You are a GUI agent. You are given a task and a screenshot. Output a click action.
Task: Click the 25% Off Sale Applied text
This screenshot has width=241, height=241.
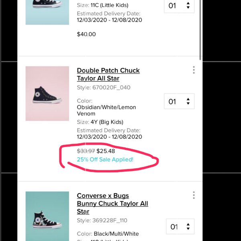click(x=105, y=159)
